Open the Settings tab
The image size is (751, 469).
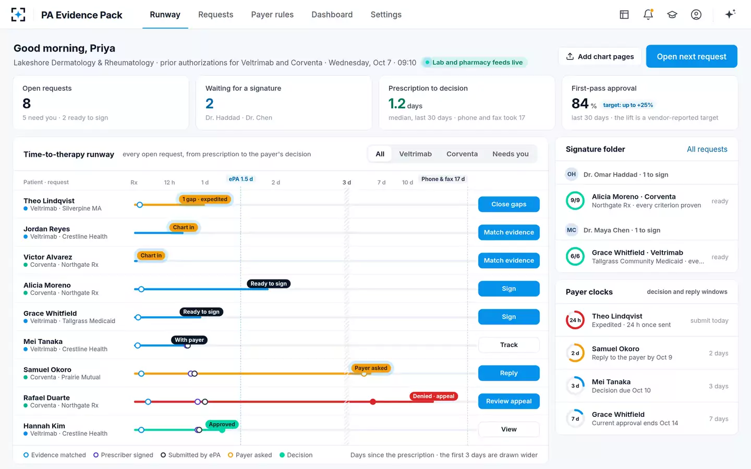(386, 15)
